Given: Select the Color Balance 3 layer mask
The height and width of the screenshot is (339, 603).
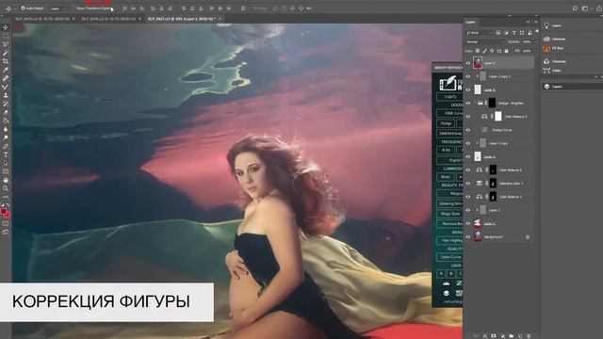Looking at the screenshot, I should pyautogui.click(x=498, y=116).
